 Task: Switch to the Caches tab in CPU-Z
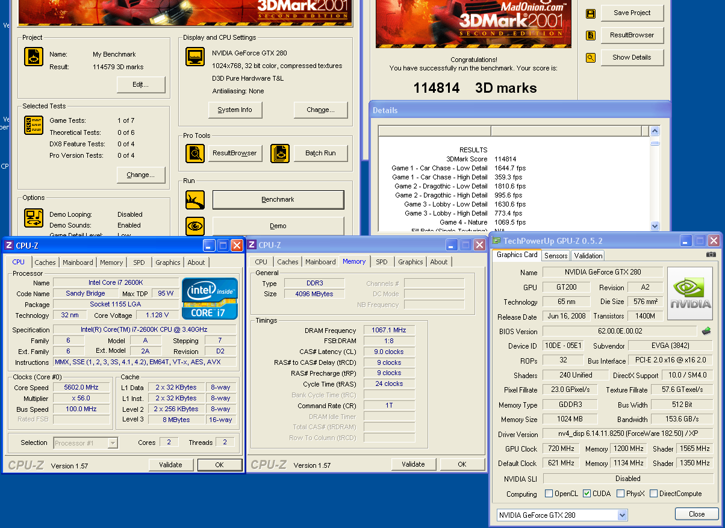[x=45, y=262]
